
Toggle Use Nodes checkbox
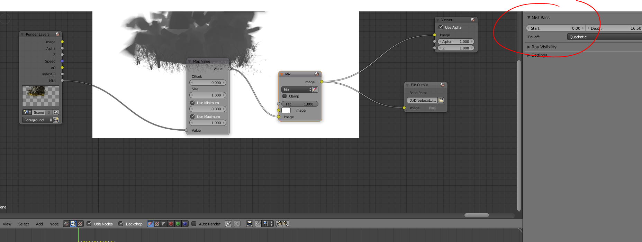pos(89,224)
